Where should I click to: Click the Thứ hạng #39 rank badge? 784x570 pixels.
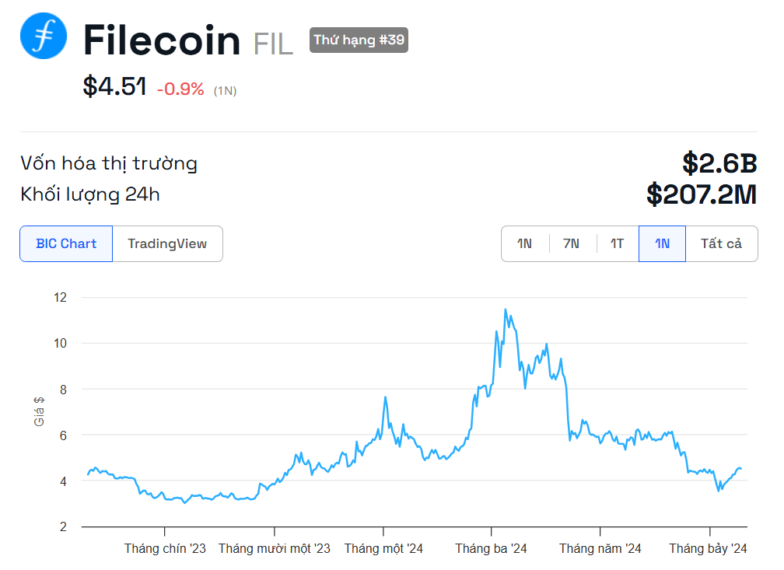click(359, 40)
